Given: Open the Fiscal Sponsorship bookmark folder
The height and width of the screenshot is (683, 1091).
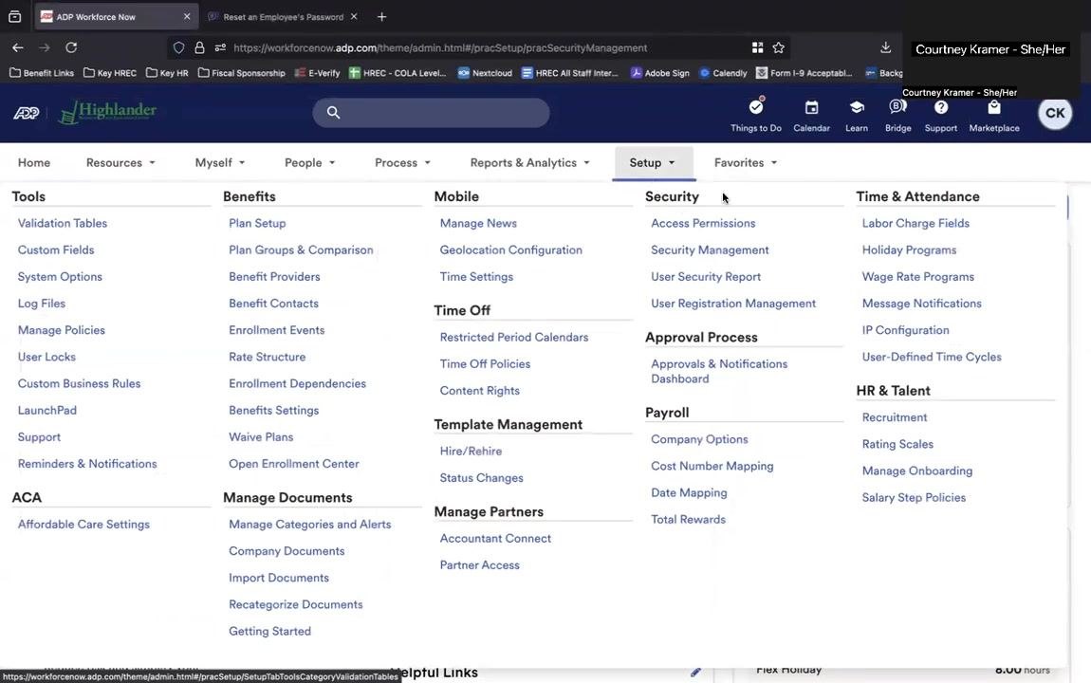Looking at the screenshot, I should pos(241,72).
